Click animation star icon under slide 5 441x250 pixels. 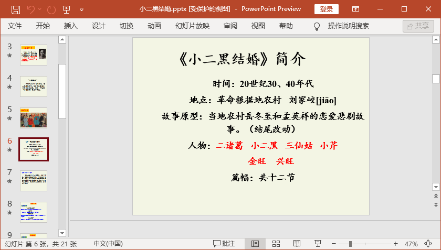tap(9, 118)
